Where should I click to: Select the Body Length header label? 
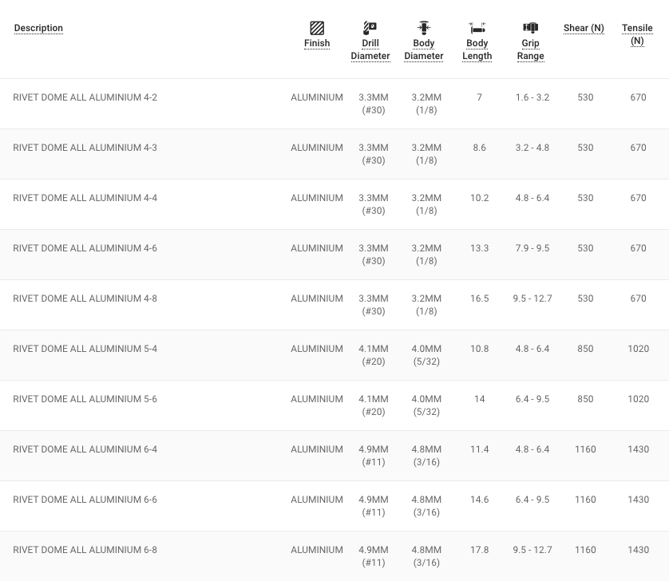(477, 49)
